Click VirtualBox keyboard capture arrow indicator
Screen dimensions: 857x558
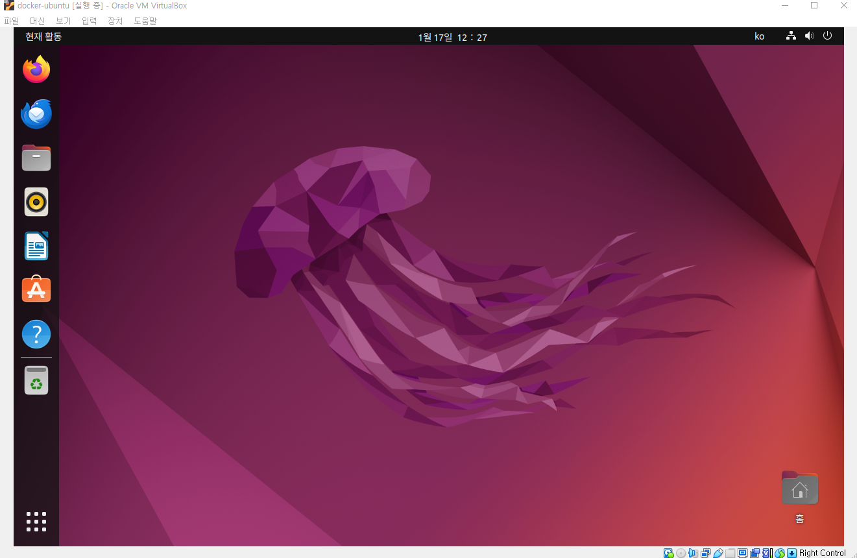tap(791, 553)
